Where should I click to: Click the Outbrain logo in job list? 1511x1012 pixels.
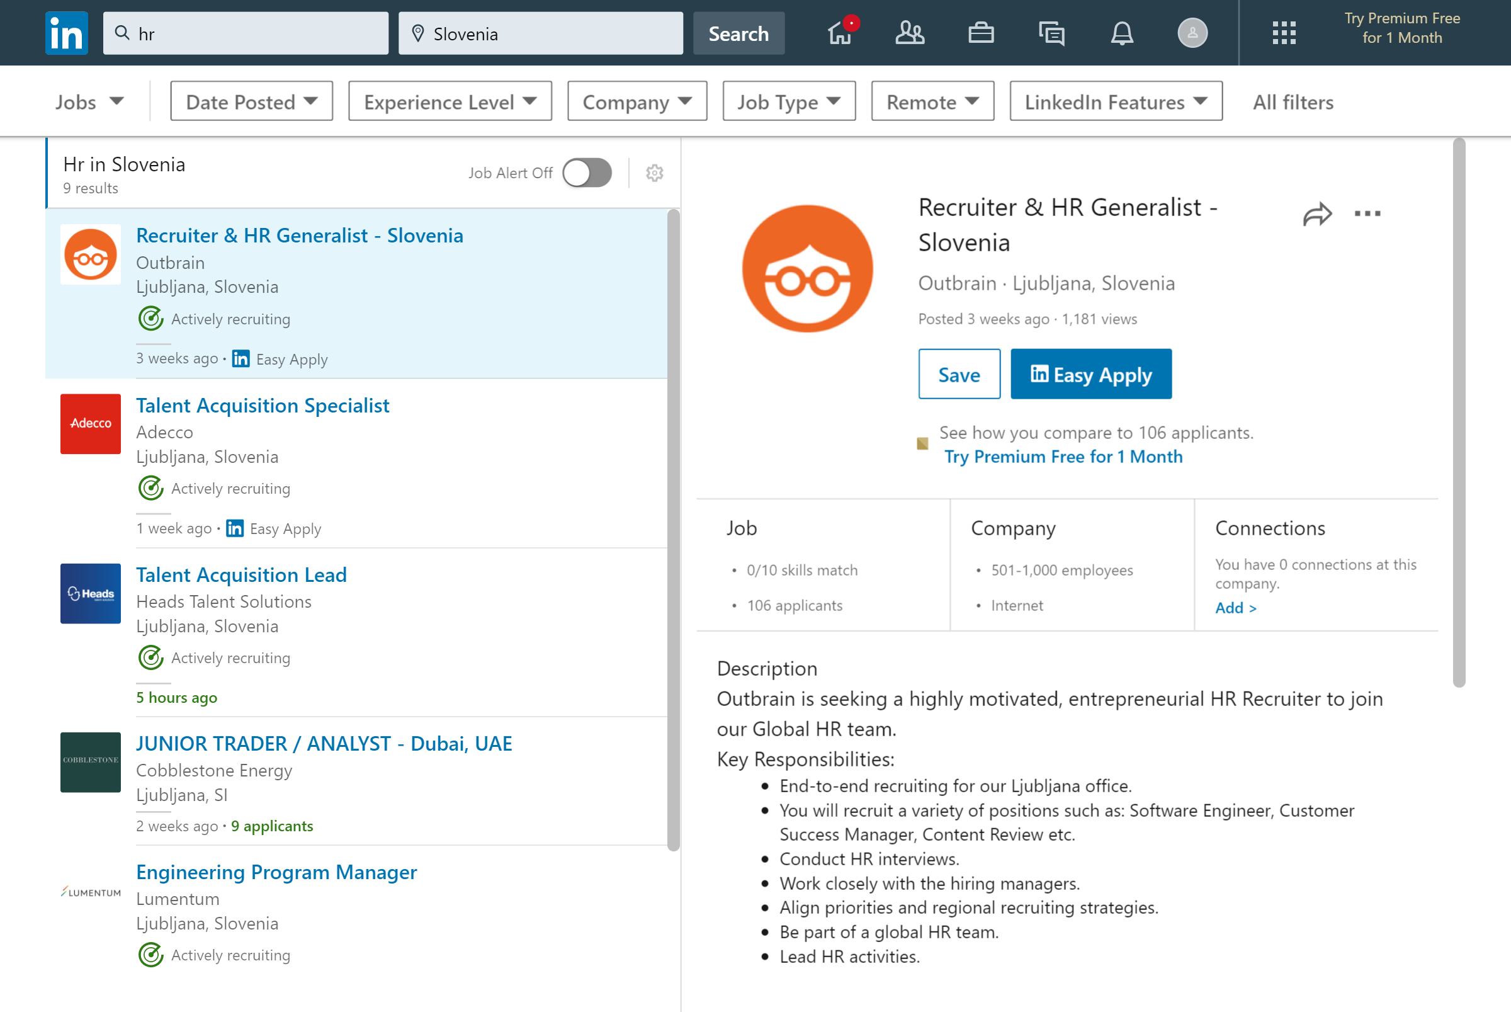pyautogui.click(x=90, y=254)
